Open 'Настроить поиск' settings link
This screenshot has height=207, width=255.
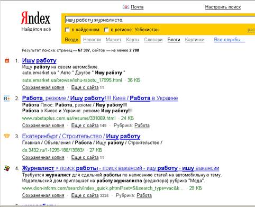(x=223, y=7)
